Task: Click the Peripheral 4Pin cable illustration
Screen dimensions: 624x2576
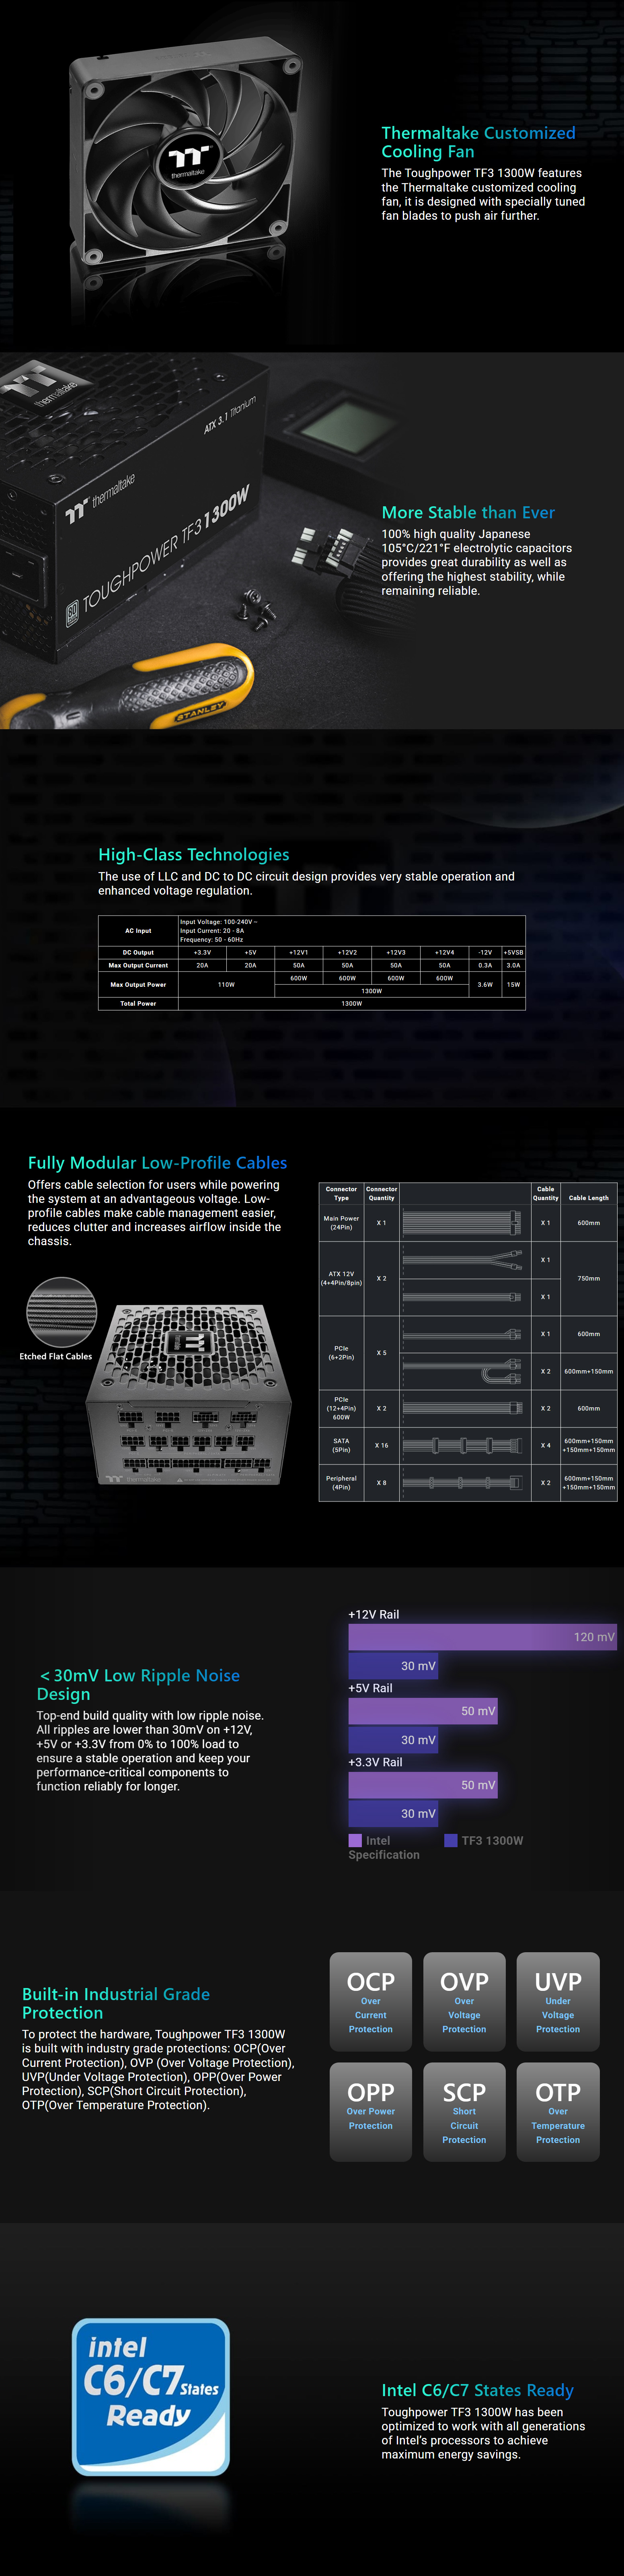Action: pos(463,1482)
